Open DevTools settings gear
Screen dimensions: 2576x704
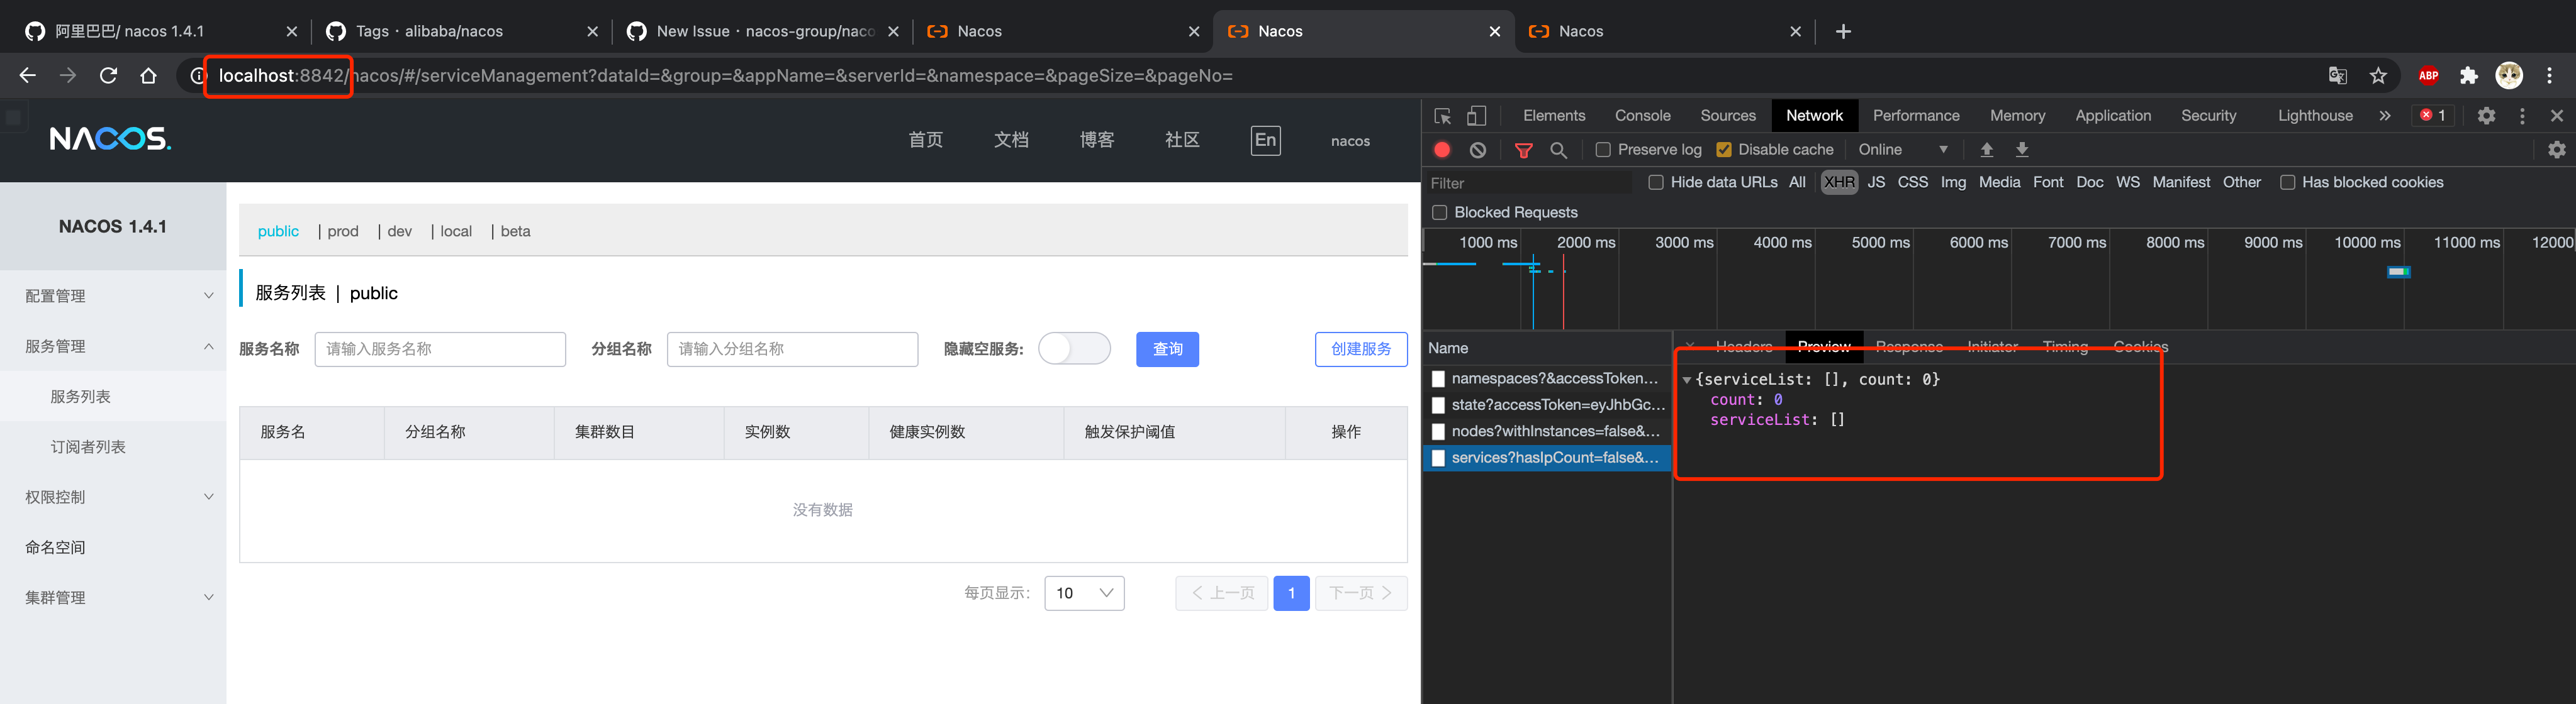2487,115
